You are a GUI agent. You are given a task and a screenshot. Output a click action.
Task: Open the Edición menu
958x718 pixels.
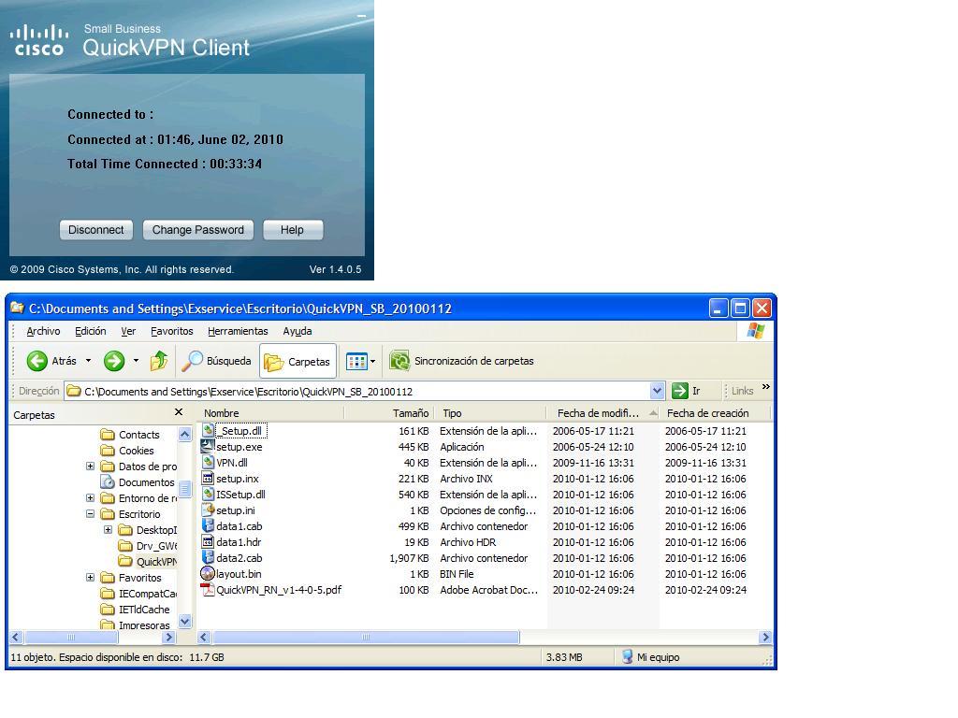tap(91, 331)
